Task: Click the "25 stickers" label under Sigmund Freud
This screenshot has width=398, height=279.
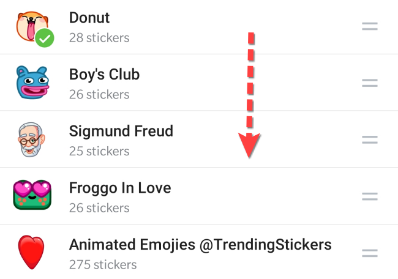Action: (x=99, y=151)
